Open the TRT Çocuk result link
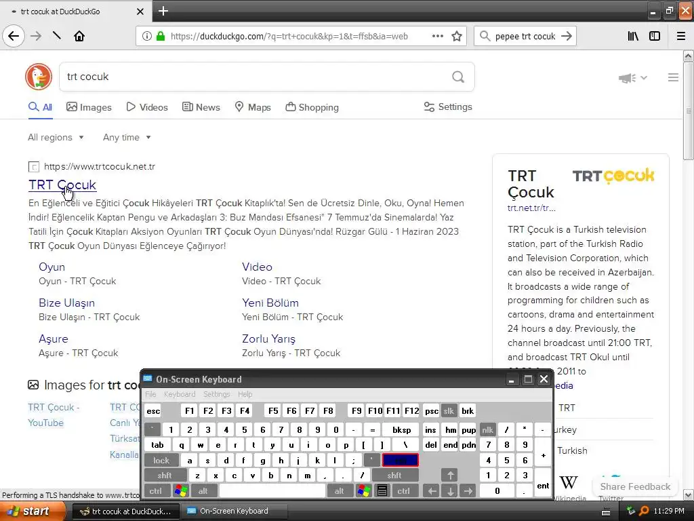This screenshot has height=521, width=694. click(62, 185)
